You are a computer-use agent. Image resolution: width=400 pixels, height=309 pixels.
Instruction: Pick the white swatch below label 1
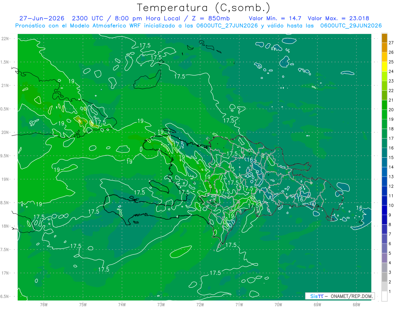click(384, 296)
